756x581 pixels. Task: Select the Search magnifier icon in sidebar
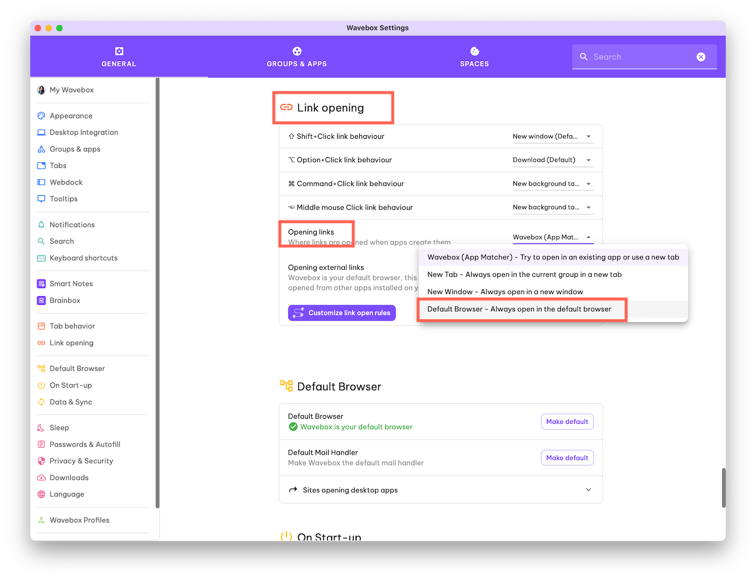coord(41,241)
